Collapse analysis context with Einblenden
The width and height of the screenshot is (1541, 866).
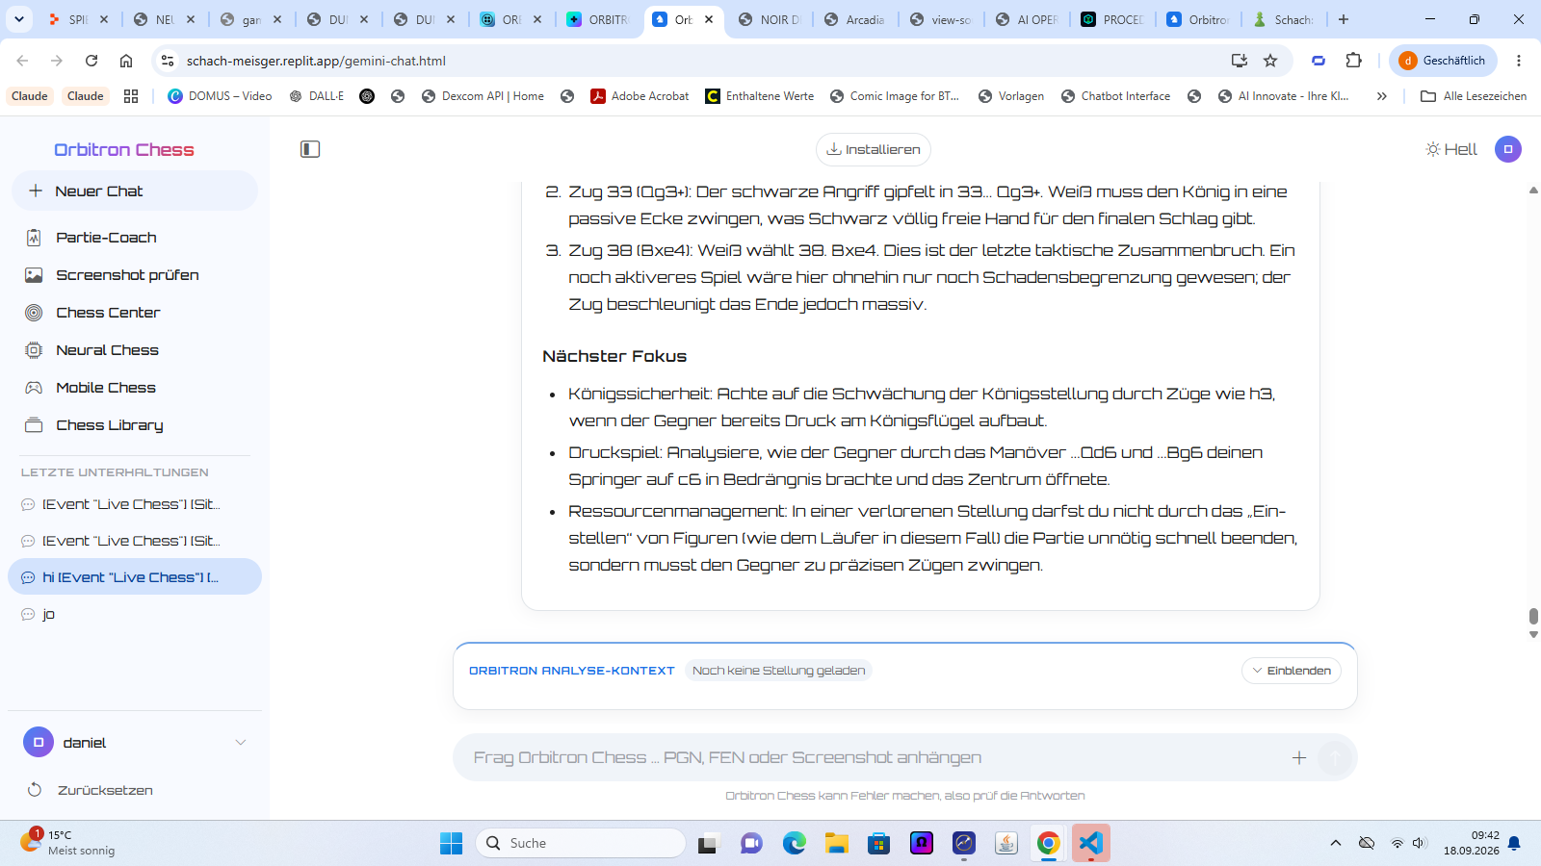pyautogui.click(x=1292, y=671)
